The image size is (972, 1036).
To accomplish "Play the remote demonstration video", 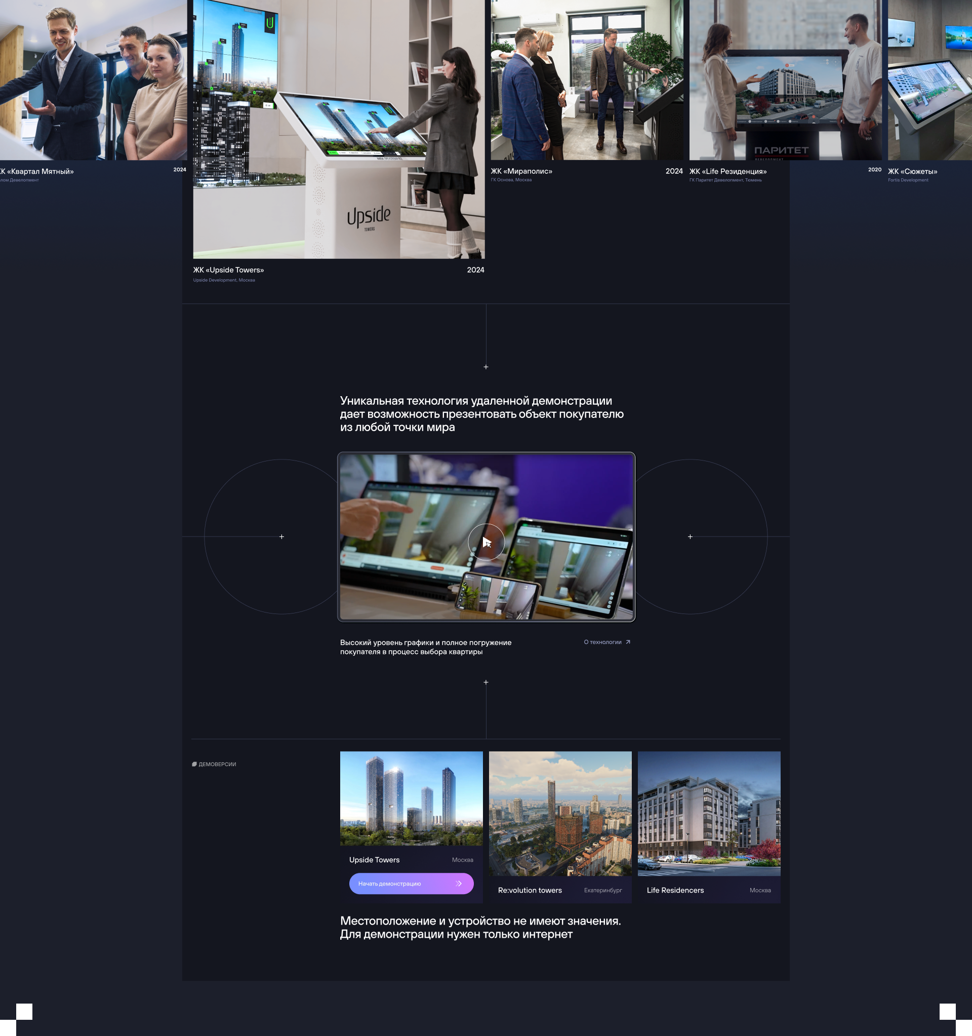I will 486,542.
